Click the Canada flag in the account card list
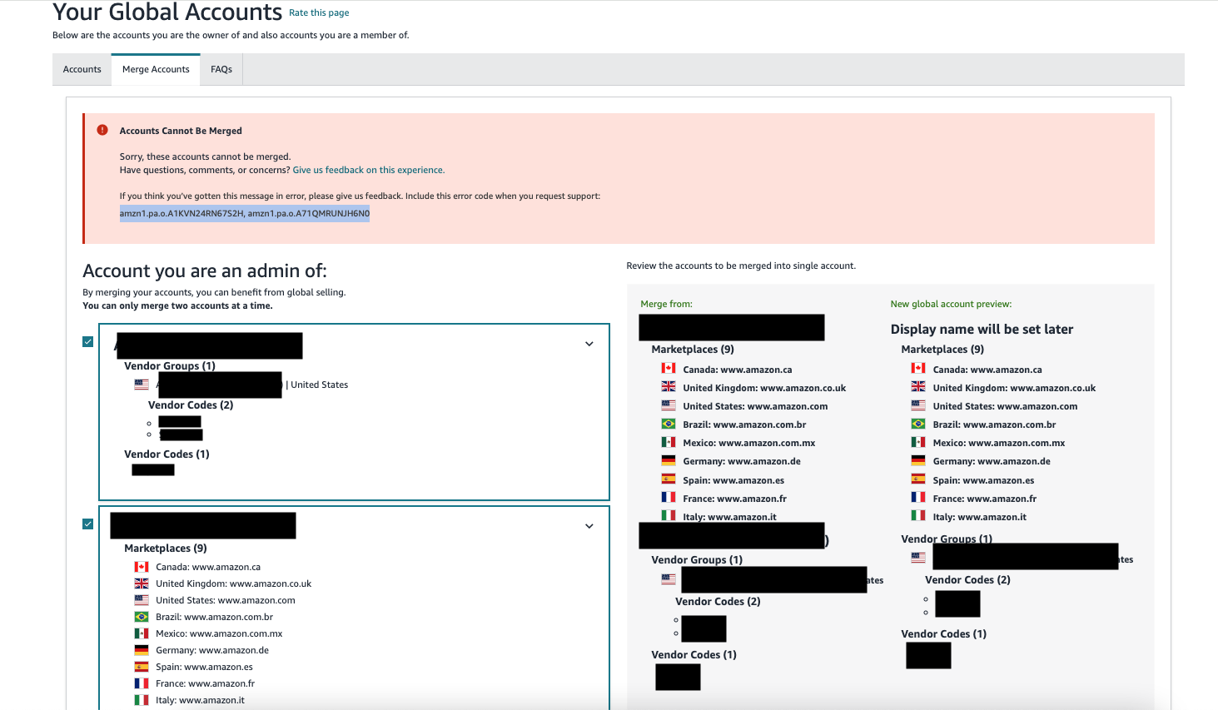This screenshot has width=1218, height=710. 142,567
